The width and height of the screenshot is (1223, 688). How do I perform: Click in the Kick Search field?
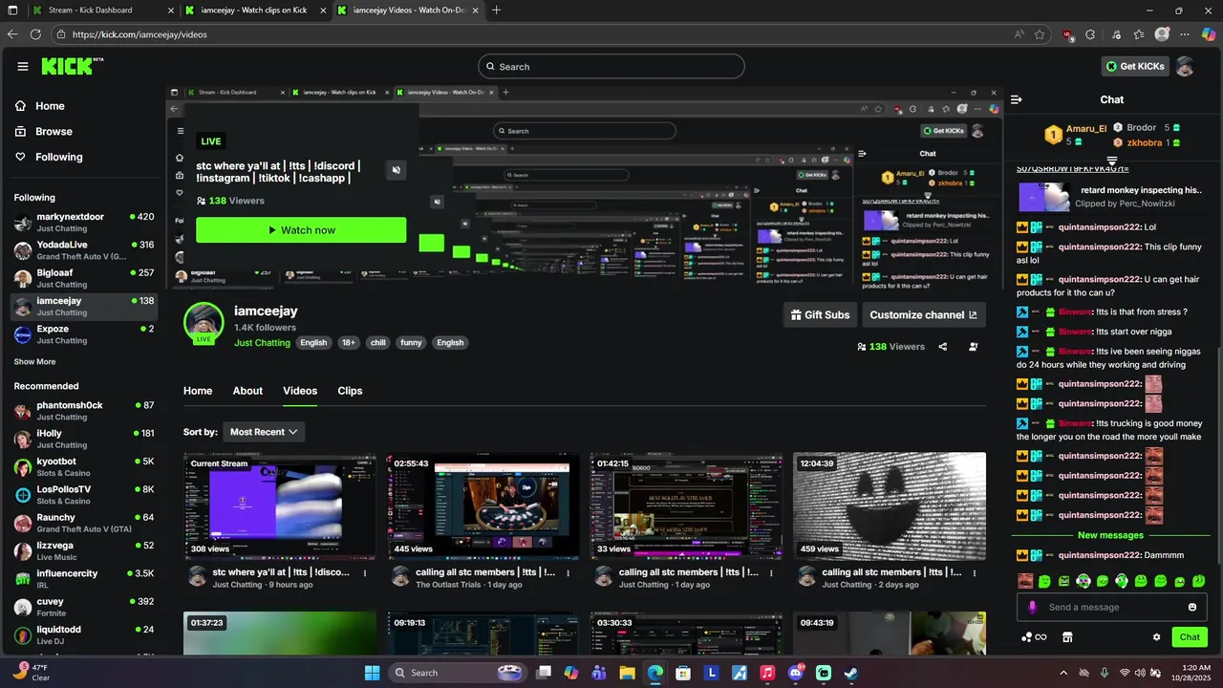click(x=611, y=67)
